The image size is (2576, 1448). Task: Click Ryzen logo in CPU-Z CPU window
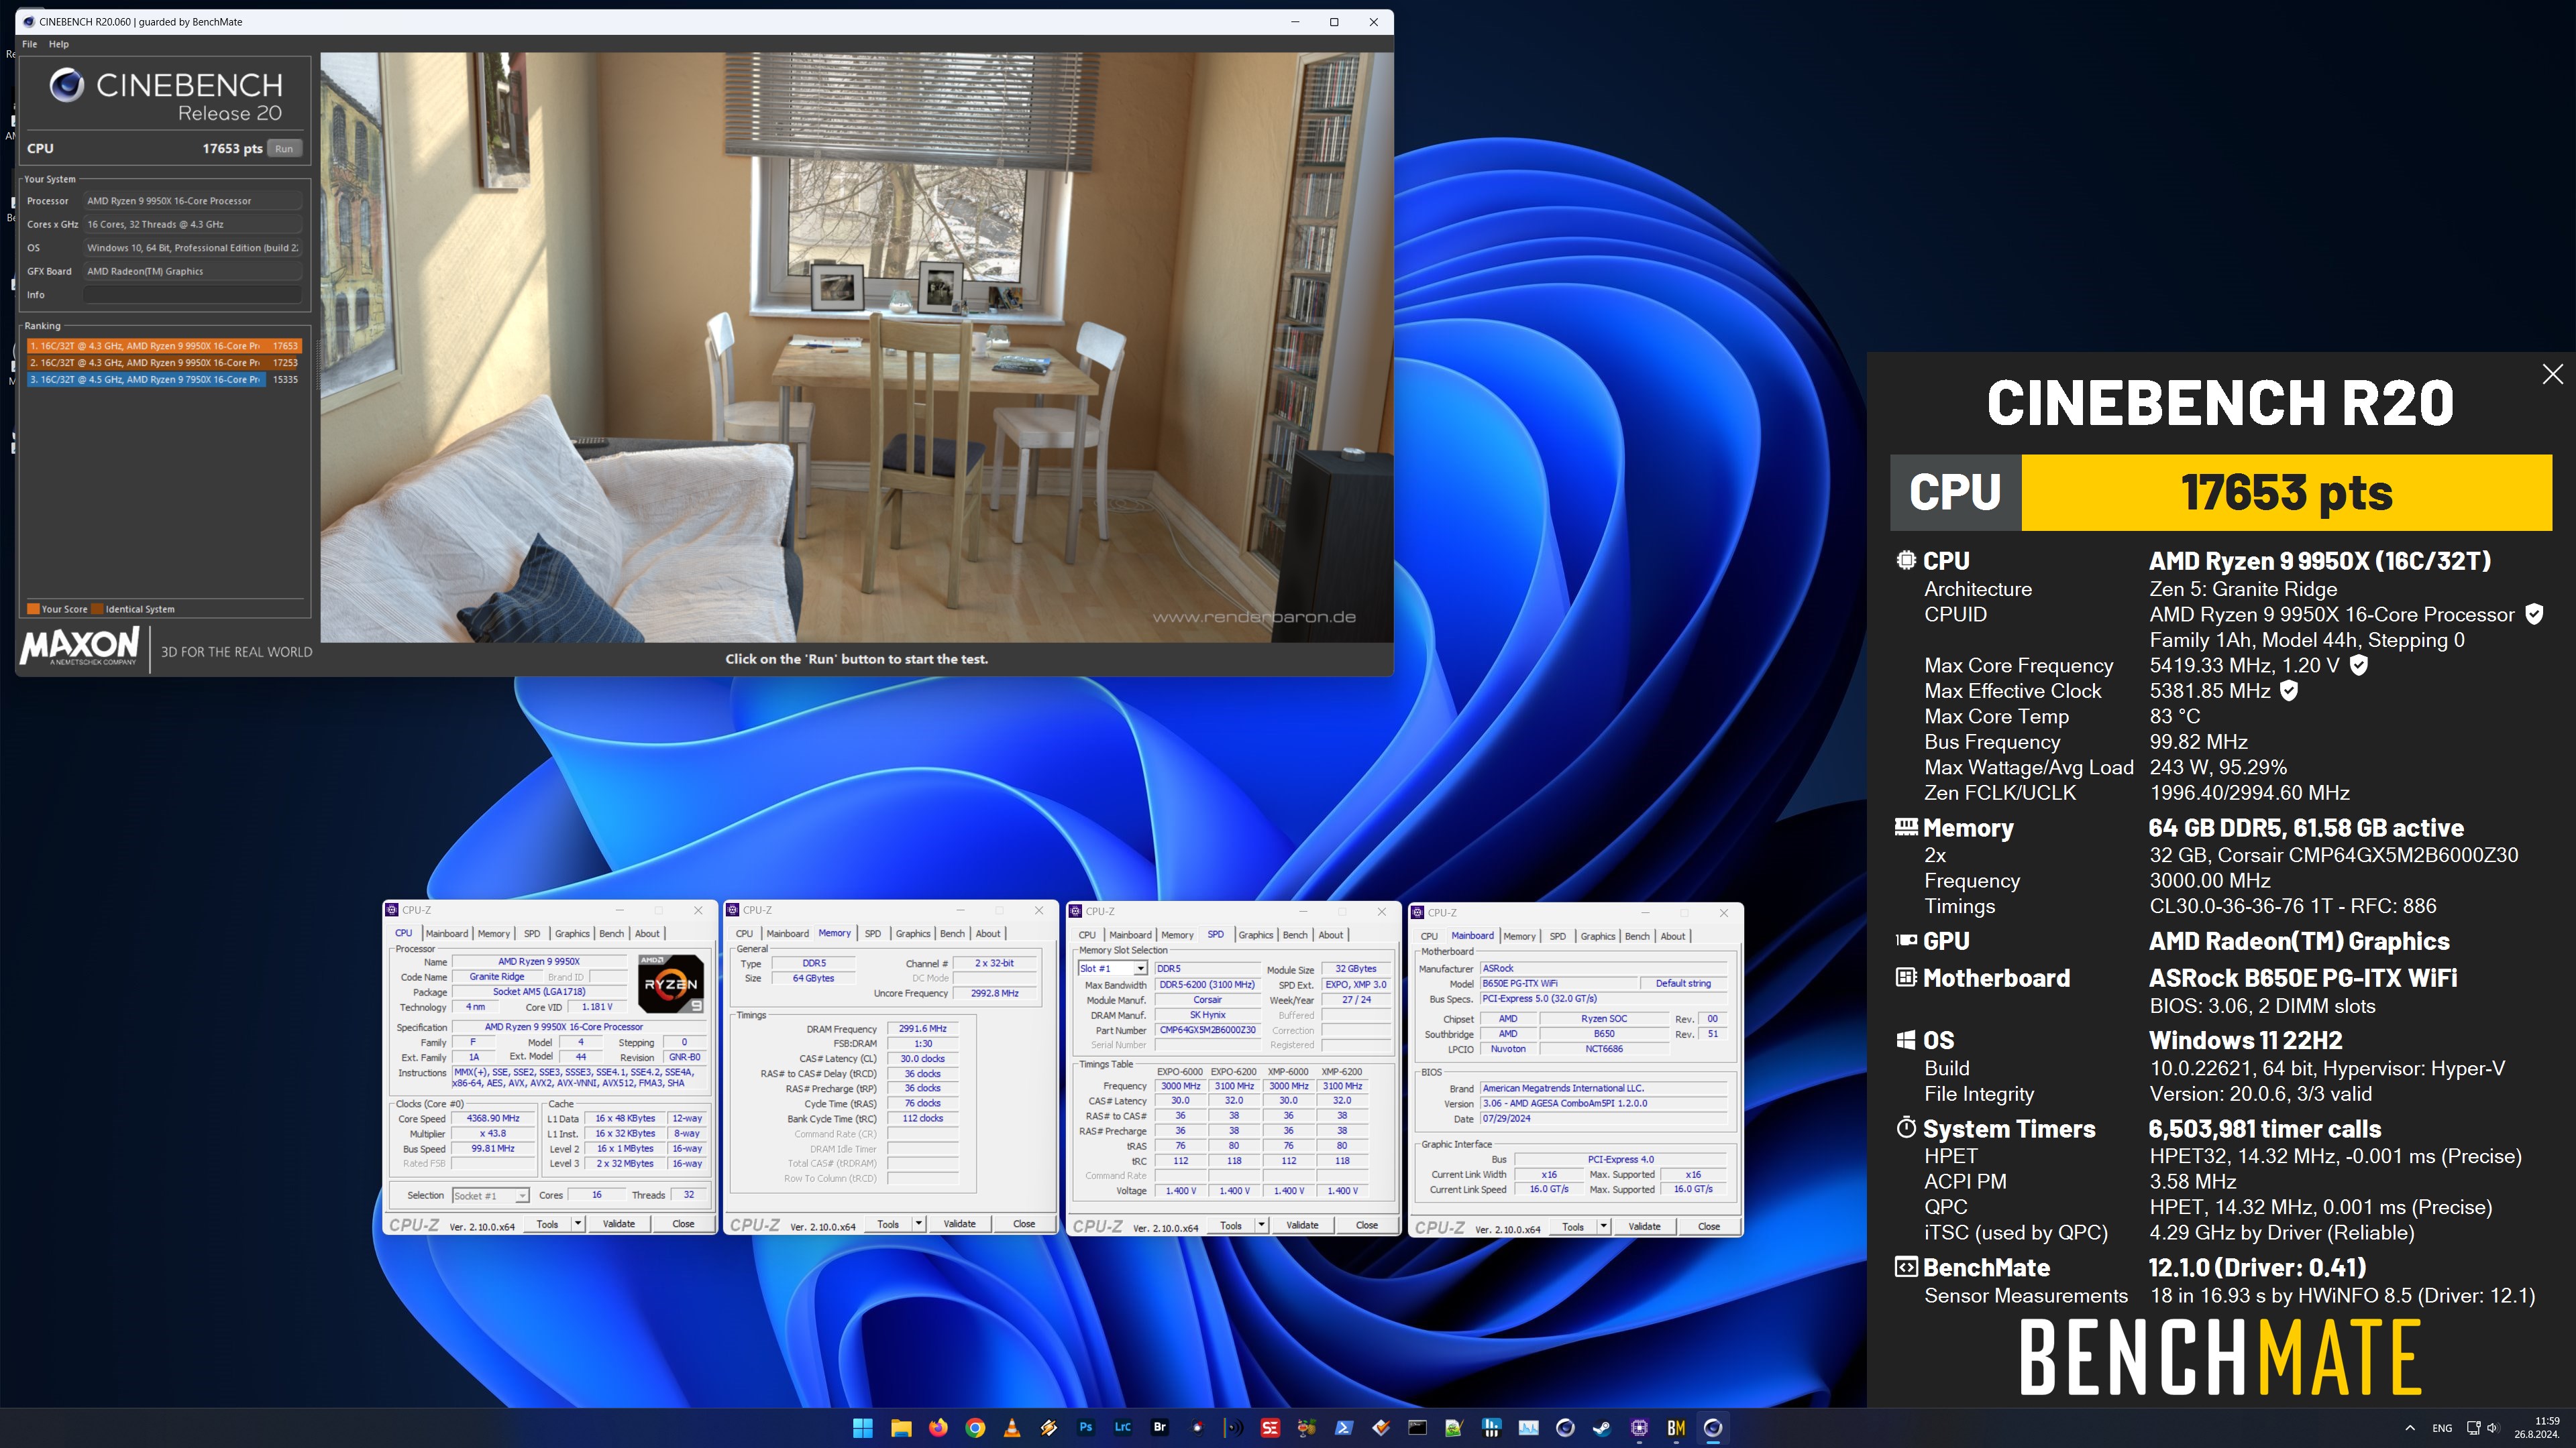(670, 983)
